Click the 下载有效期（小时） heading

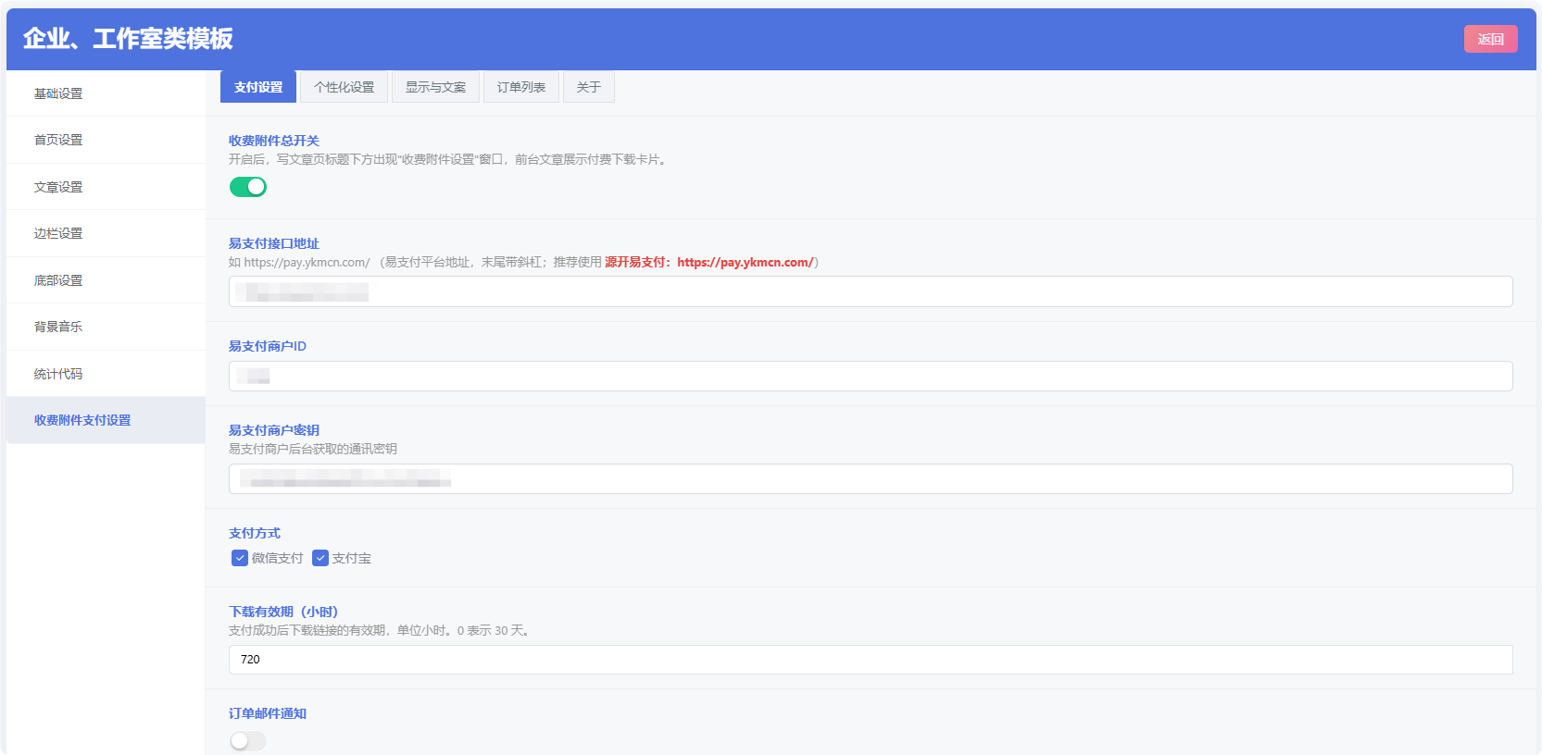[x=283, y=612]
